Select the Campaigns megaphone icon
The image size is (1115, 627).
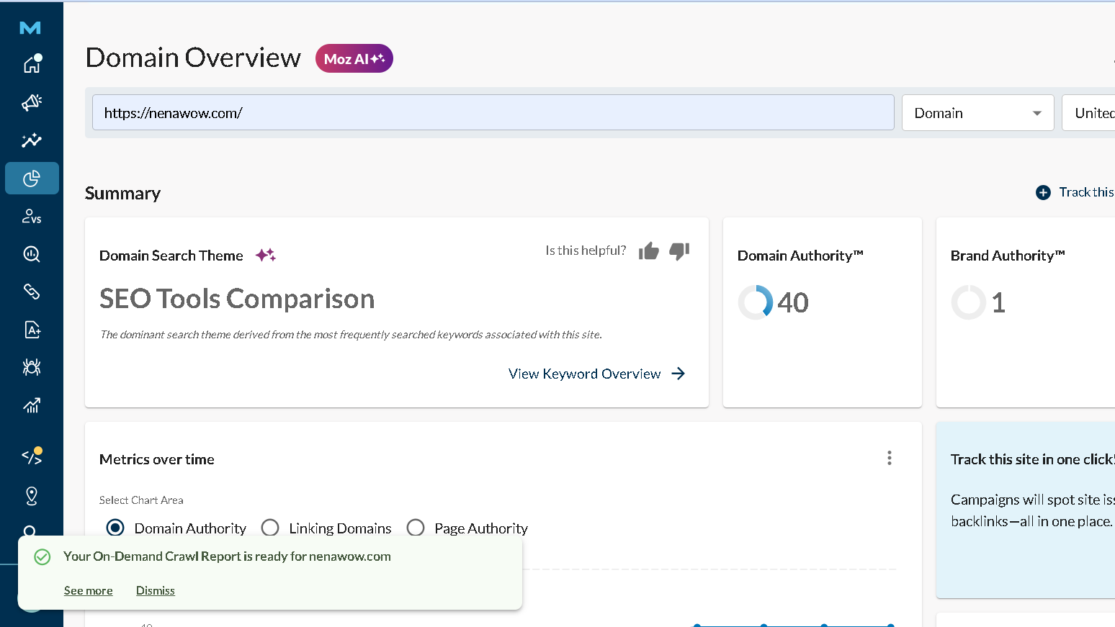32,102
